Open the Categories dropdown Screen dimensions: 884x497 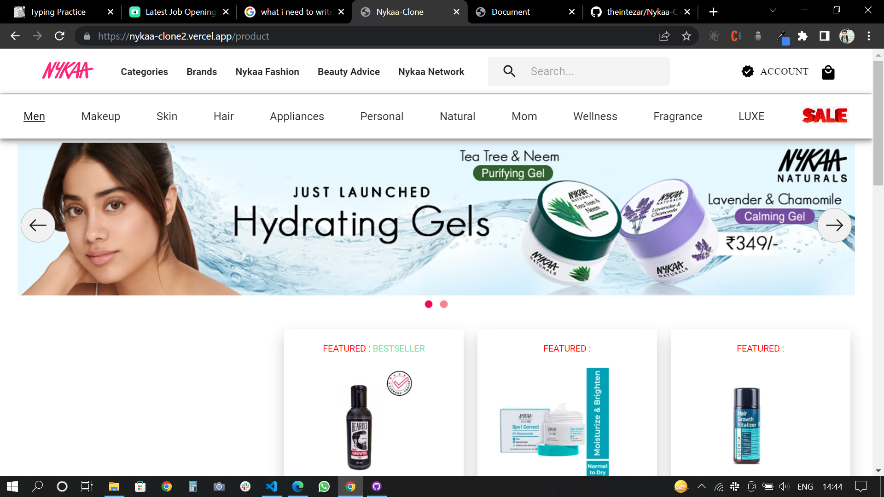144,72
